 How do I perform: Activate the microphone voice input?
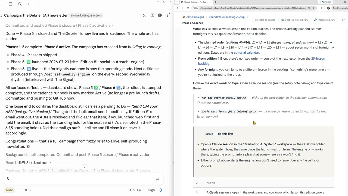pyautogui.click(x=26, y=190)
